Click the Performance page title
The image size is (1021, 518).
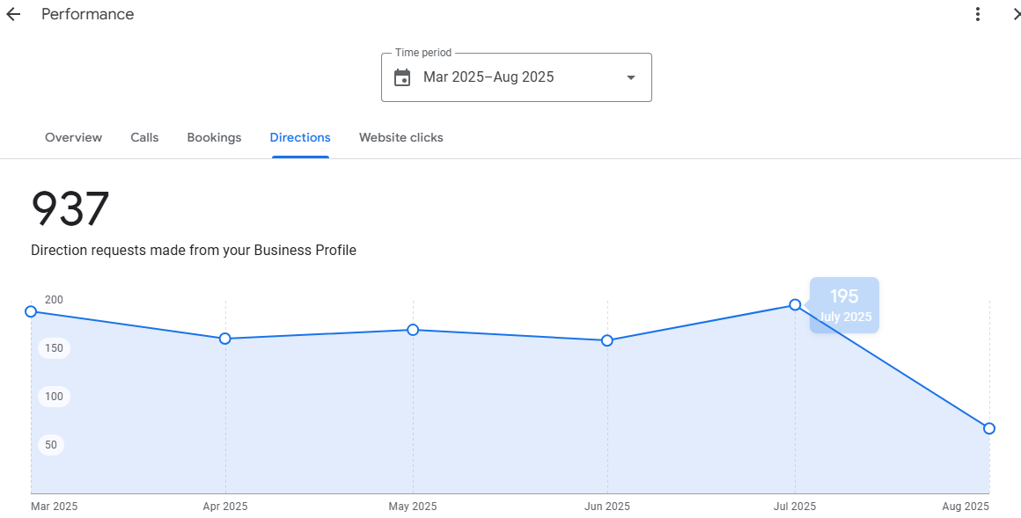click(x=88, y=14)
